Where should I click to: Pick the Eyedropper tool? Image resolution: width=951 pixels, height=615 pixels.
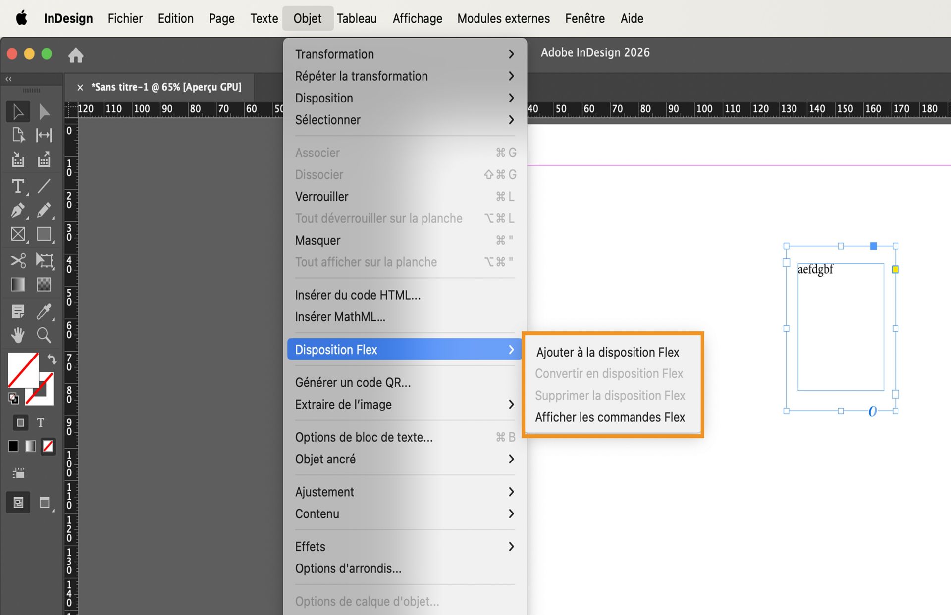coord(44,311)
